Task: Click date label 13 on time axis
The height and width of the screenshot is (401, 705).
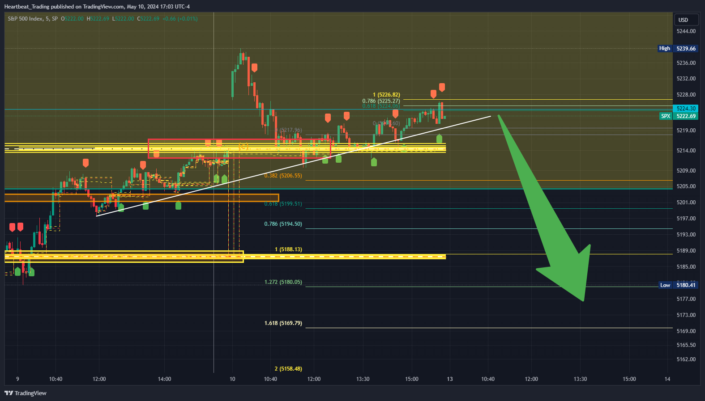Action: (450, 379)
